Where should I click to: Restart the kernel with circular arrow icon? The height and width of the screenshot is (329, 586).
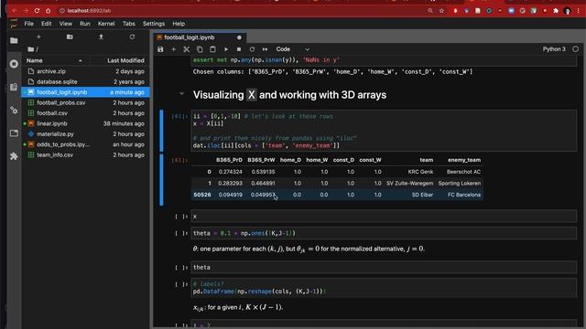252,49
